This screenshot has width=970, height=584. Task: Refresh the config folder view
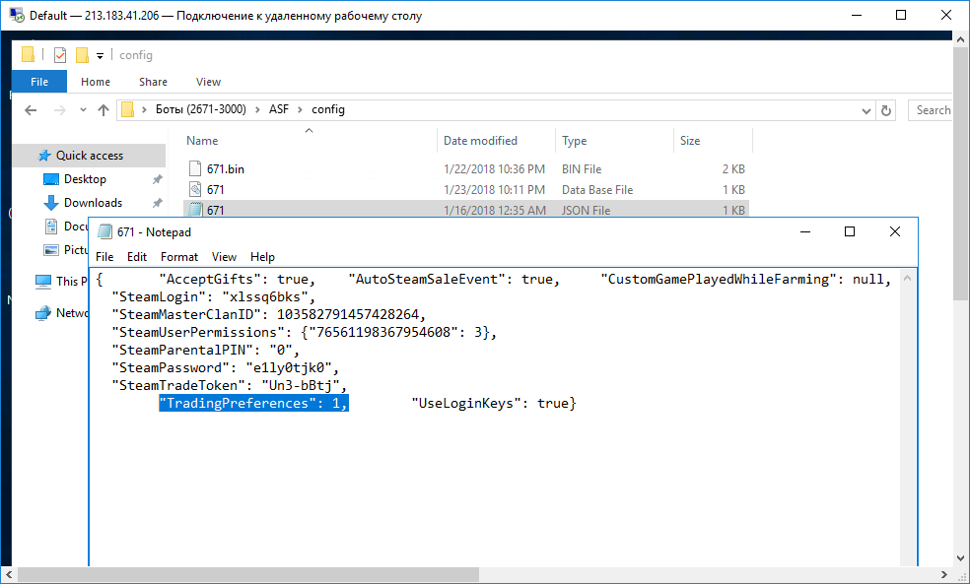pyautogui.click(x=886, y=110)
